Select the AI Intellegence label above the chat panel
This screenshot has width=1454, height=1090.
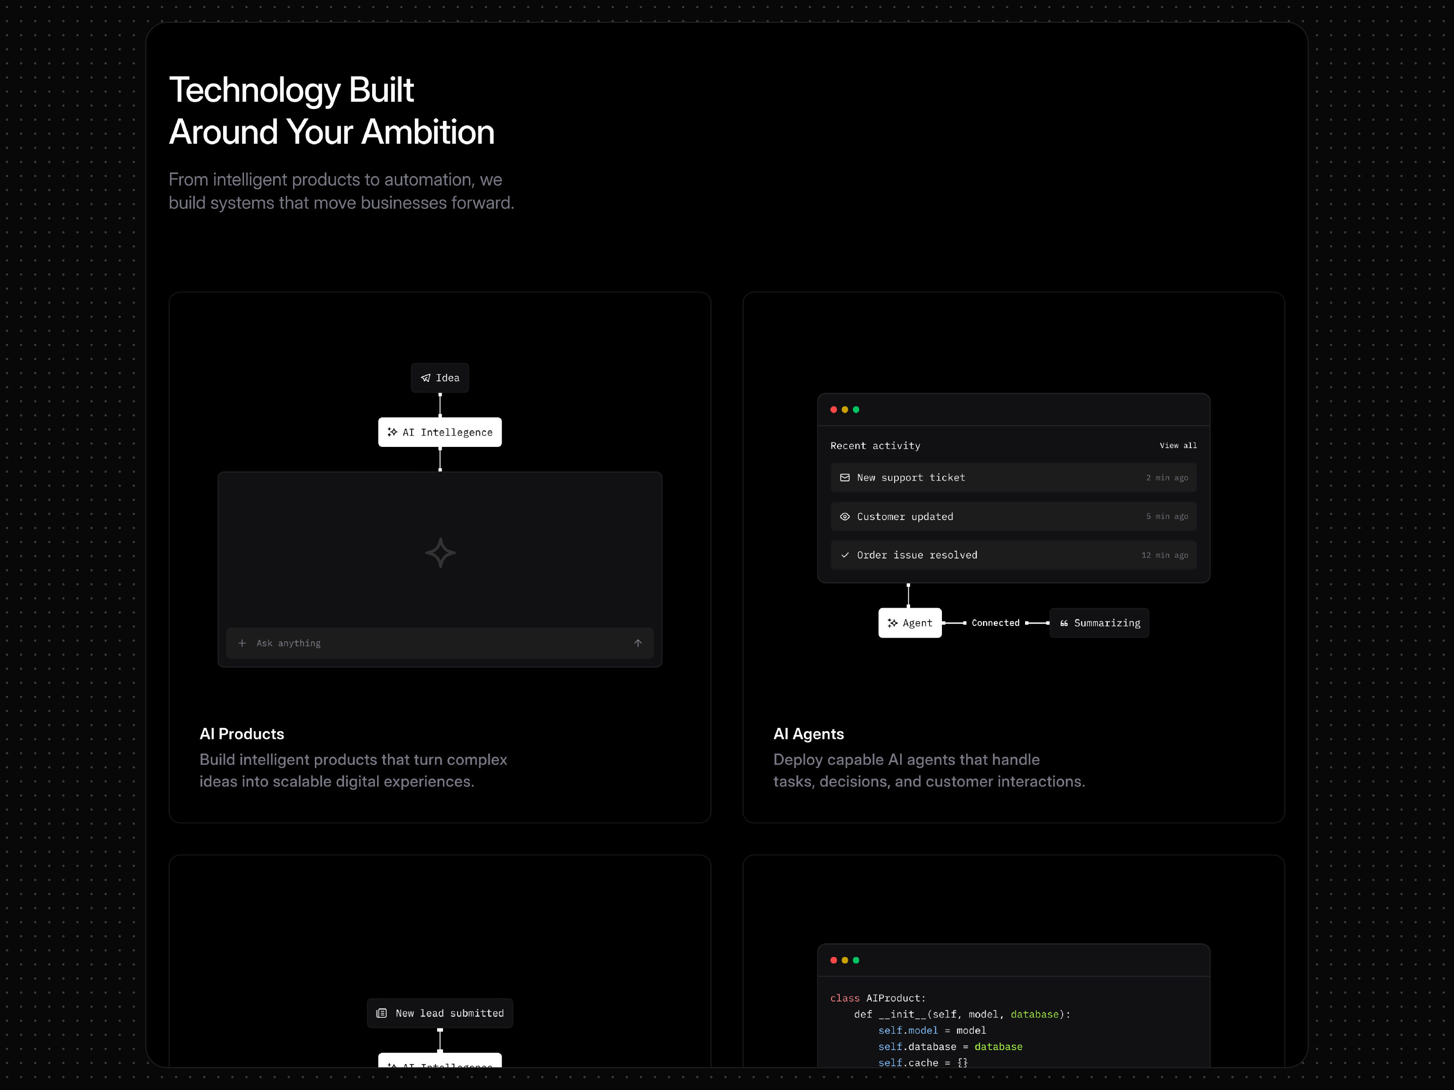pyautogui.click(x=448, y=432)
